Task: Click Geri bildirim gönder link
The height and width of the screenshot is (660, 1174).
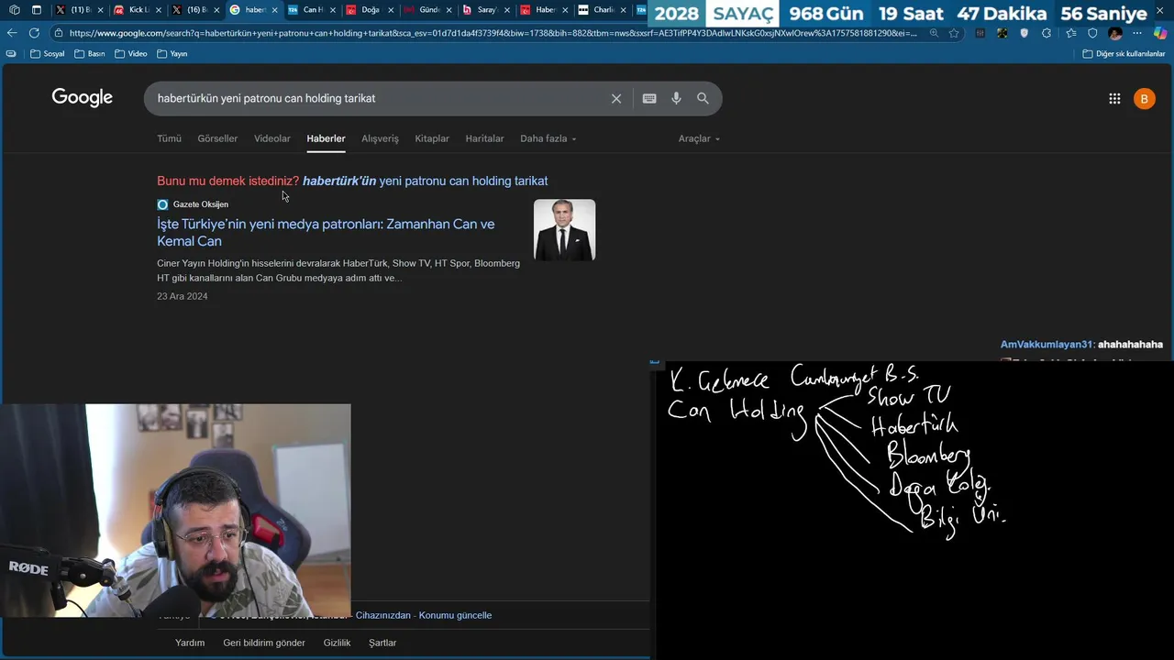Action: point(264,643)
